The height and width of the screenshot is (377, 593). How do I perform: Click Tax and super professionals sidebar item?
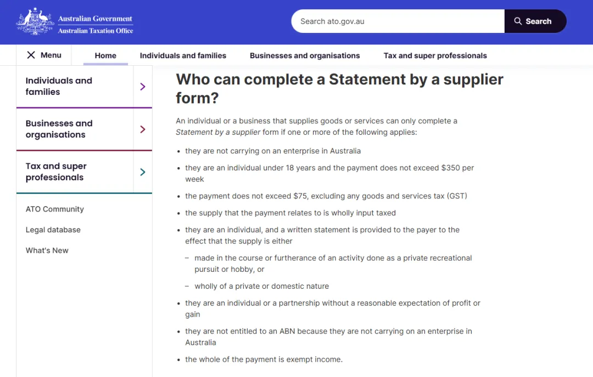(56, 172)
